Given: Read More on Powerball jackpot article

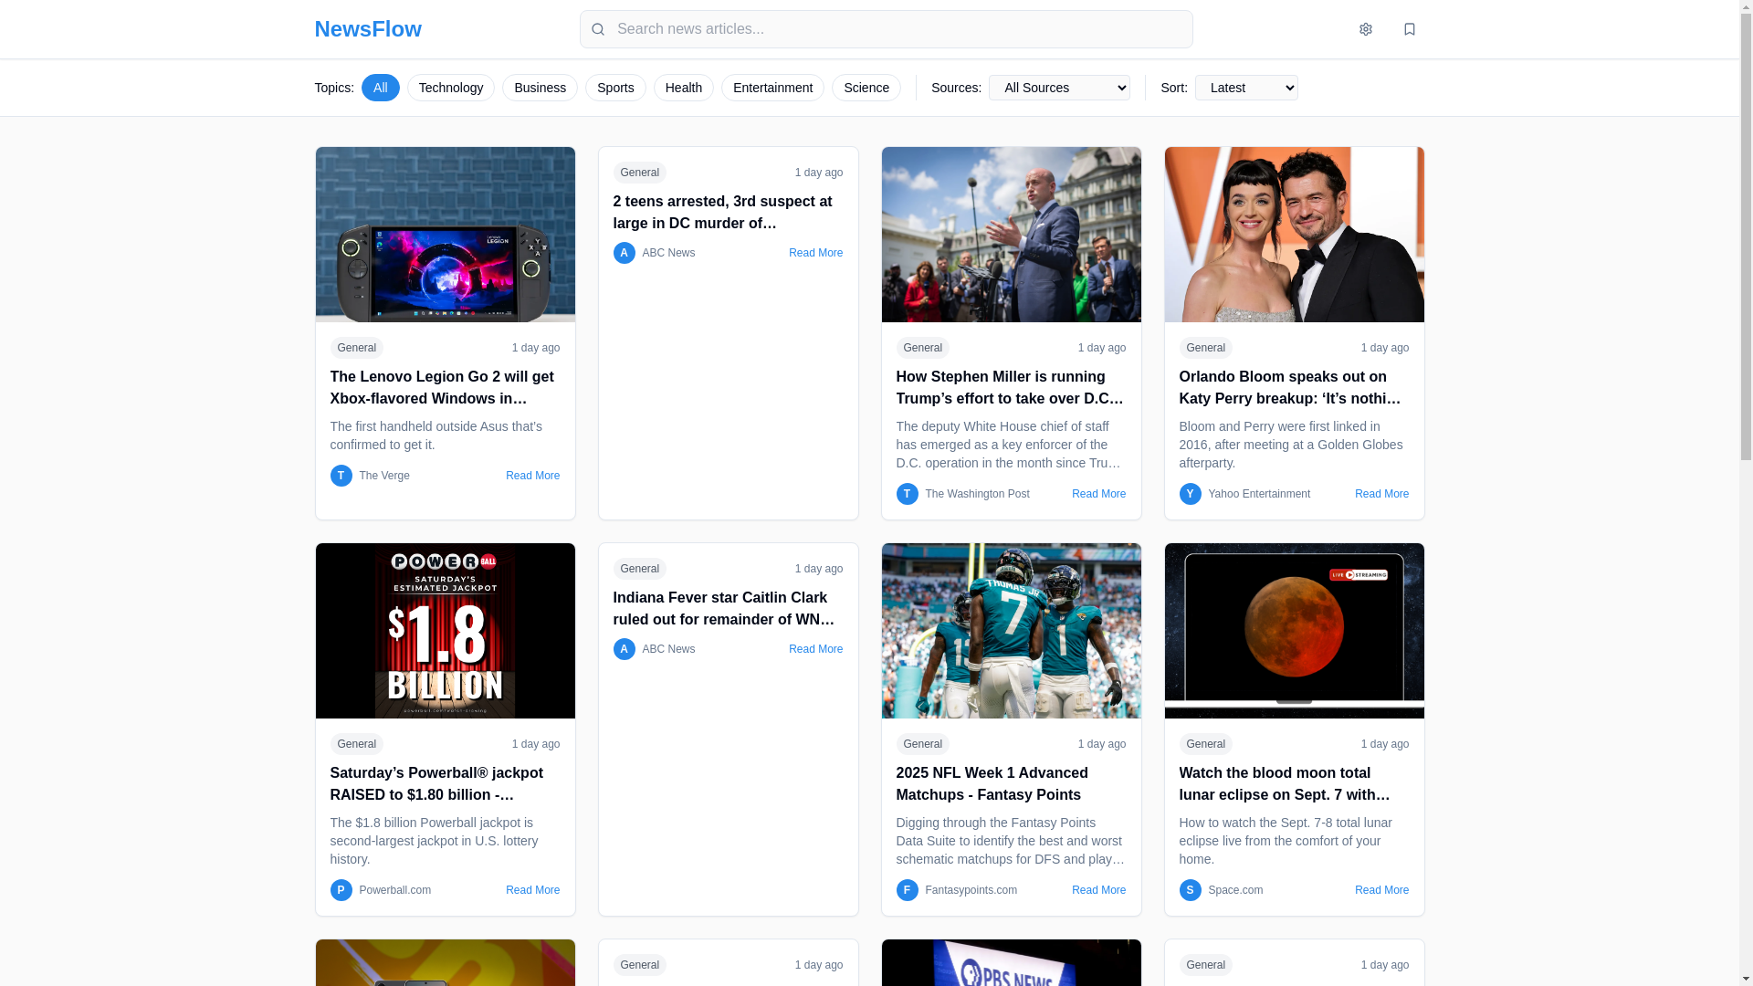Looking at the screenshot, I should coord(532,890).
